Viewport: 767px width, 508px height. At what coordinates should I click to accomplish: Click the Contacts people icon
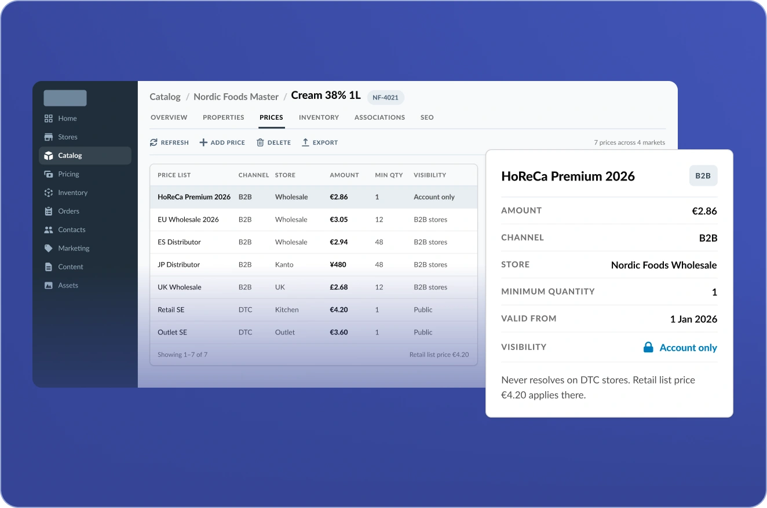coord(49,230)
